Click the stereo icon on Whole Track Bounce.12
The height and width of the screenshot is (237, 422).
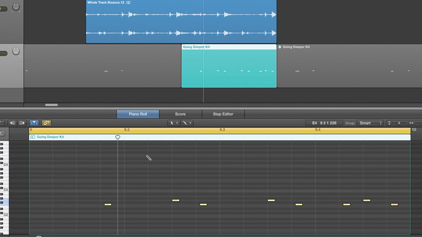point(129,2)
